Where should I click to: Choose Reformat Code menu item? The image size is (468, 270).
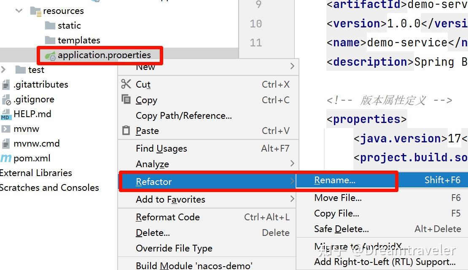coord(167,217)
